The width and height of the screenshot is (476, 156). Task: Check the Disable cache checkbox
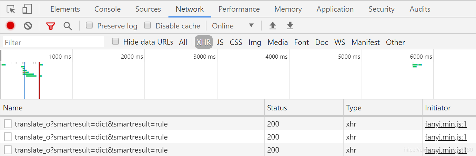click(x=148, y=25)
